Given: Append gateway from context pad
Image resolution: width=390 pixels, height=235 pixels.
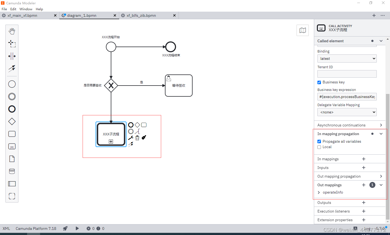Looking at the screenshot, I should 137,125.
